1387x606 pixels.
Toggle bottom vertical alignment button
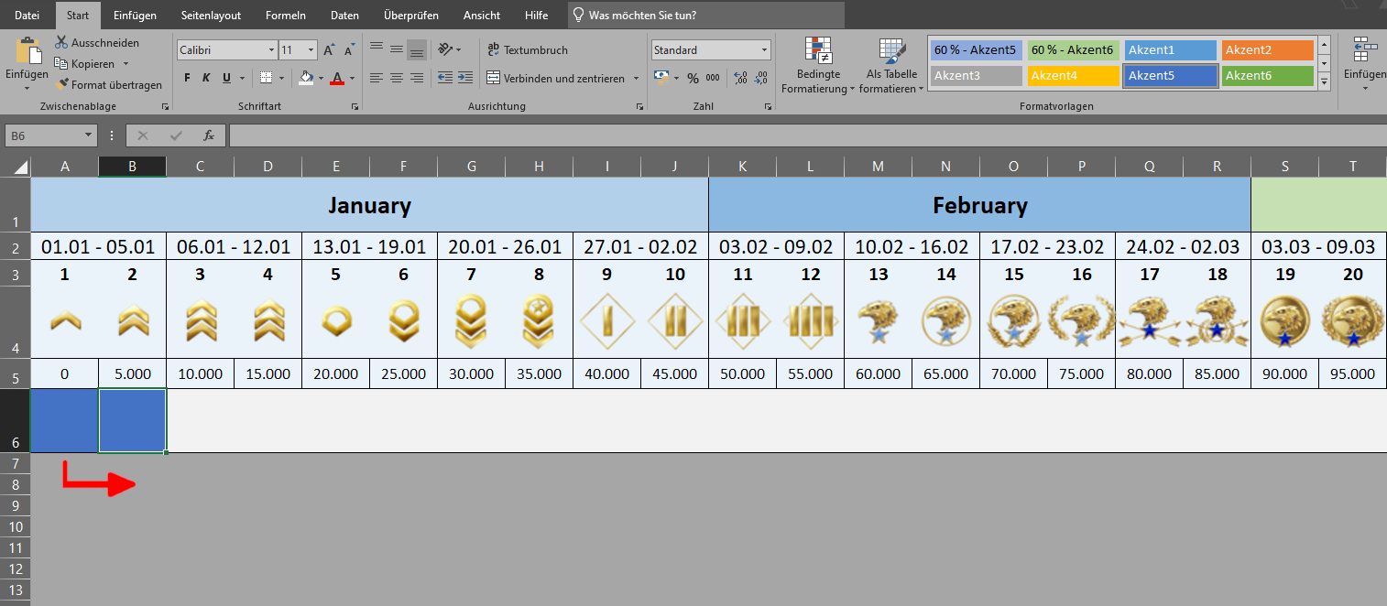click(x=417, y=49)
